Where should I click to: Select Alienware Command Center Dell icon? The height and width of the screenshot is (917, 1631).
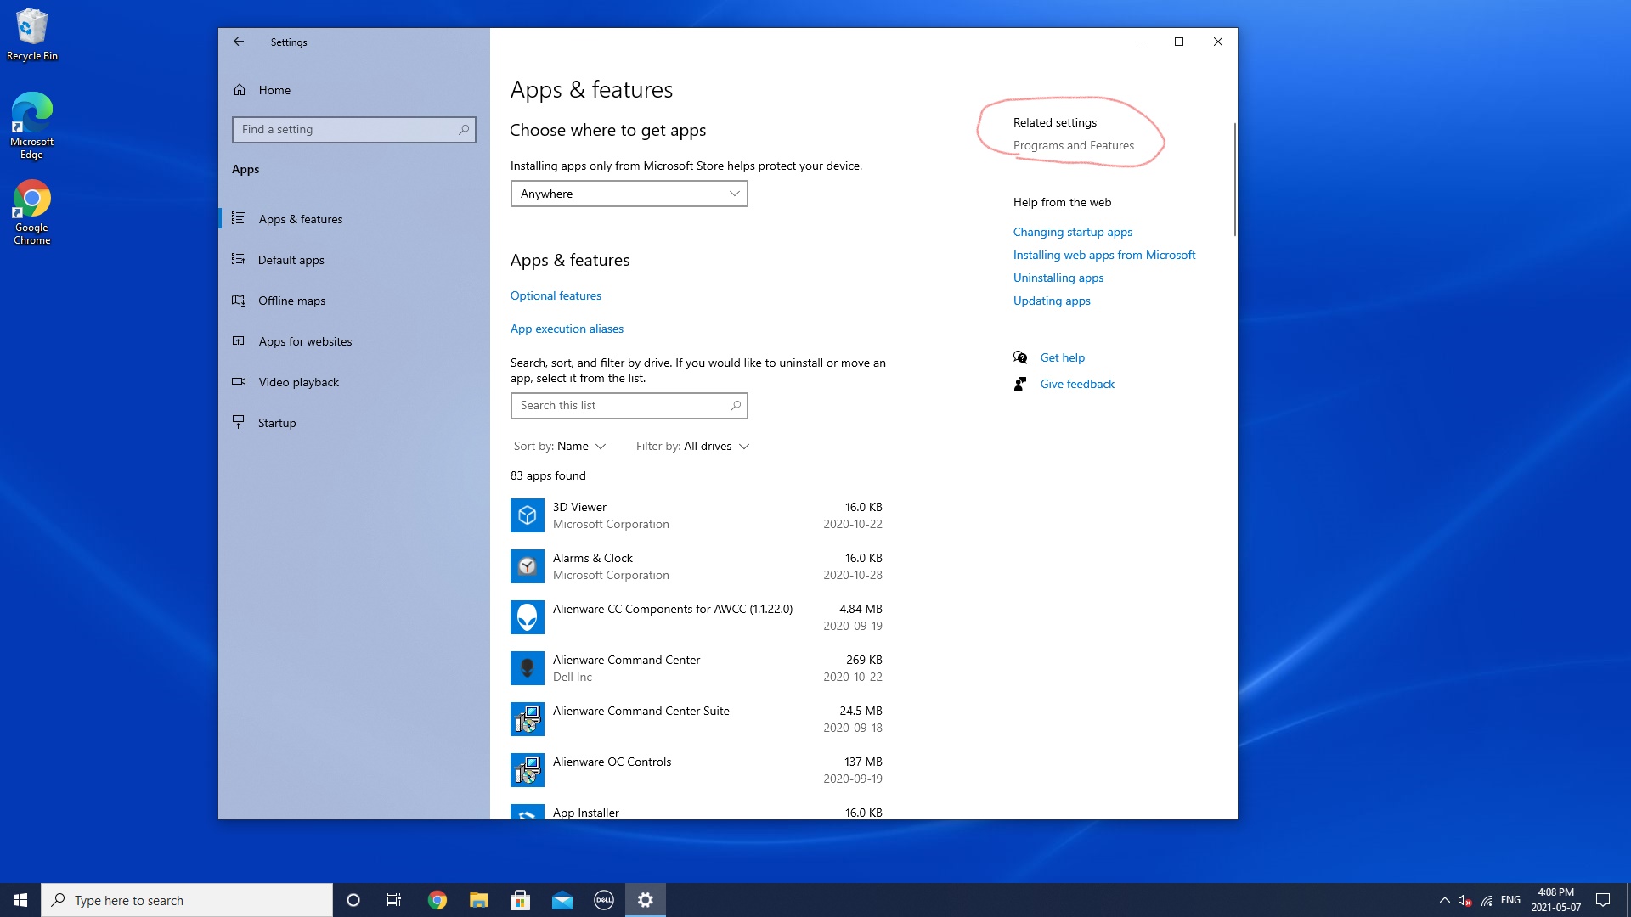[x=528, y=668]
